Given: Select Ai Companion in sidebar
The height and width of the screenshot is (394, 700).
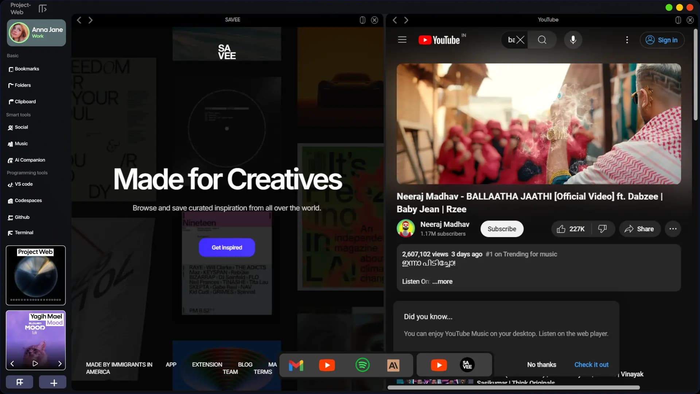Looking at the screenshot, I should pos(30,160).
